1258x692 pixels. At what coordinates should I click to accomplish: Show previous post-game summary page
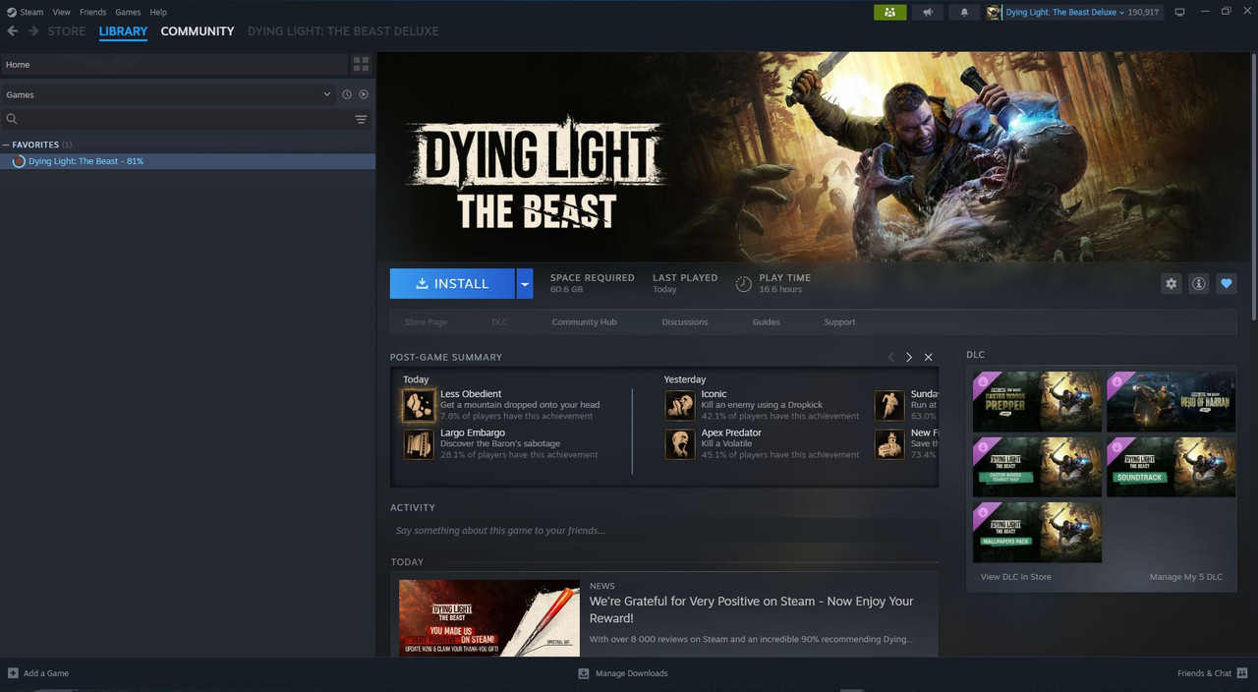coord(890,357)
